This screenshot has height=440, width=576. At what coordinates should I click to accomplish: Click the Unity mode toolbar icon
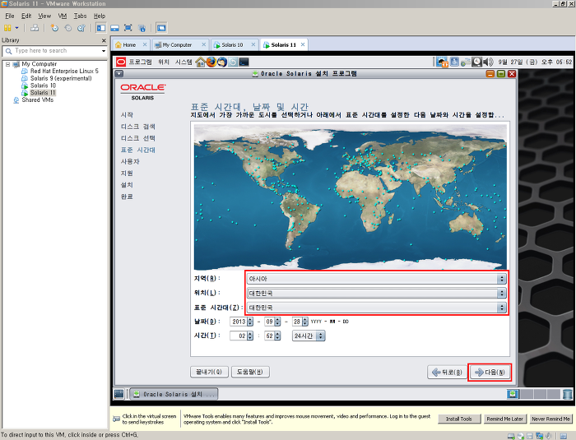pyautogui.click(x=142, y=28)
